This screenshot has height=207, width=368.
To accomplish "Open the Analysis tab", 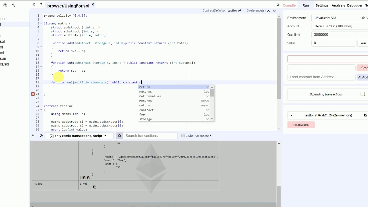I will 338,5.
